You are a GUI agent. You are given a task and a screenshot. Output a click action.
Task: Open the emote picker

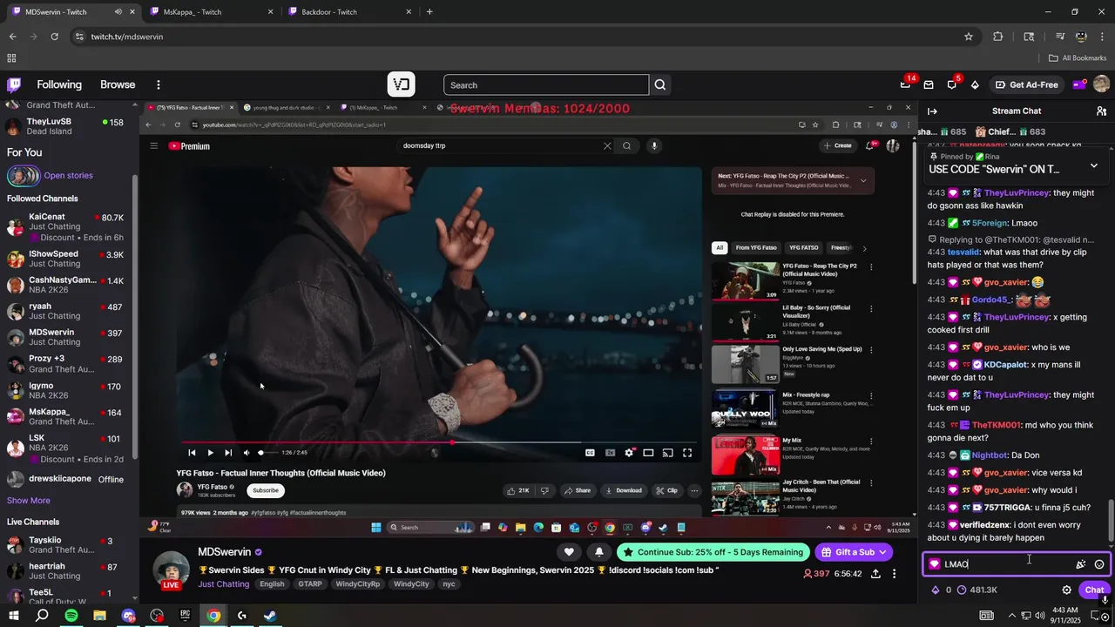(1099, 564)
